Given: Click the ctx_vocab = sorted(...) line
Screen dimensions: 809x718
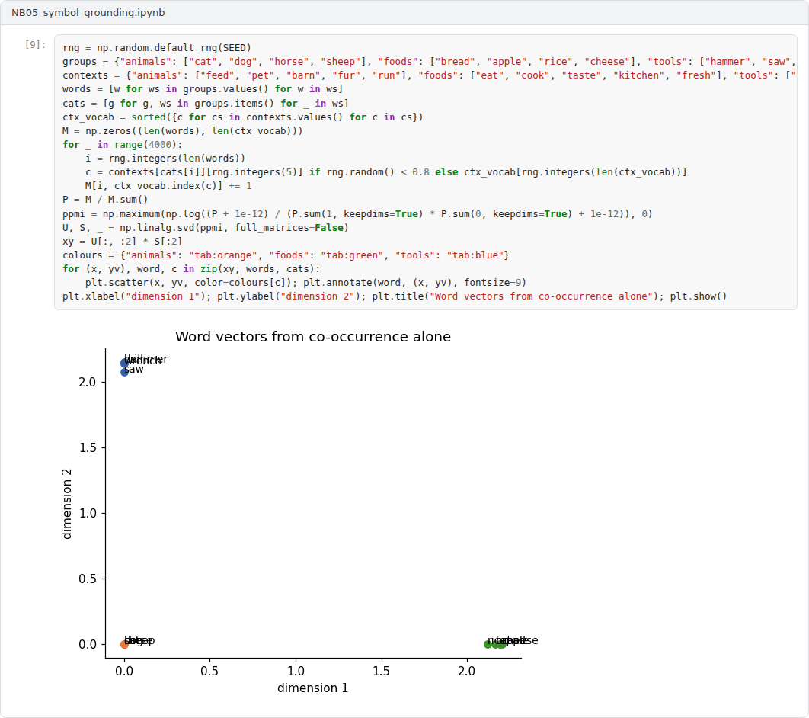Looking at the screenshot, I should pos(242,117).
